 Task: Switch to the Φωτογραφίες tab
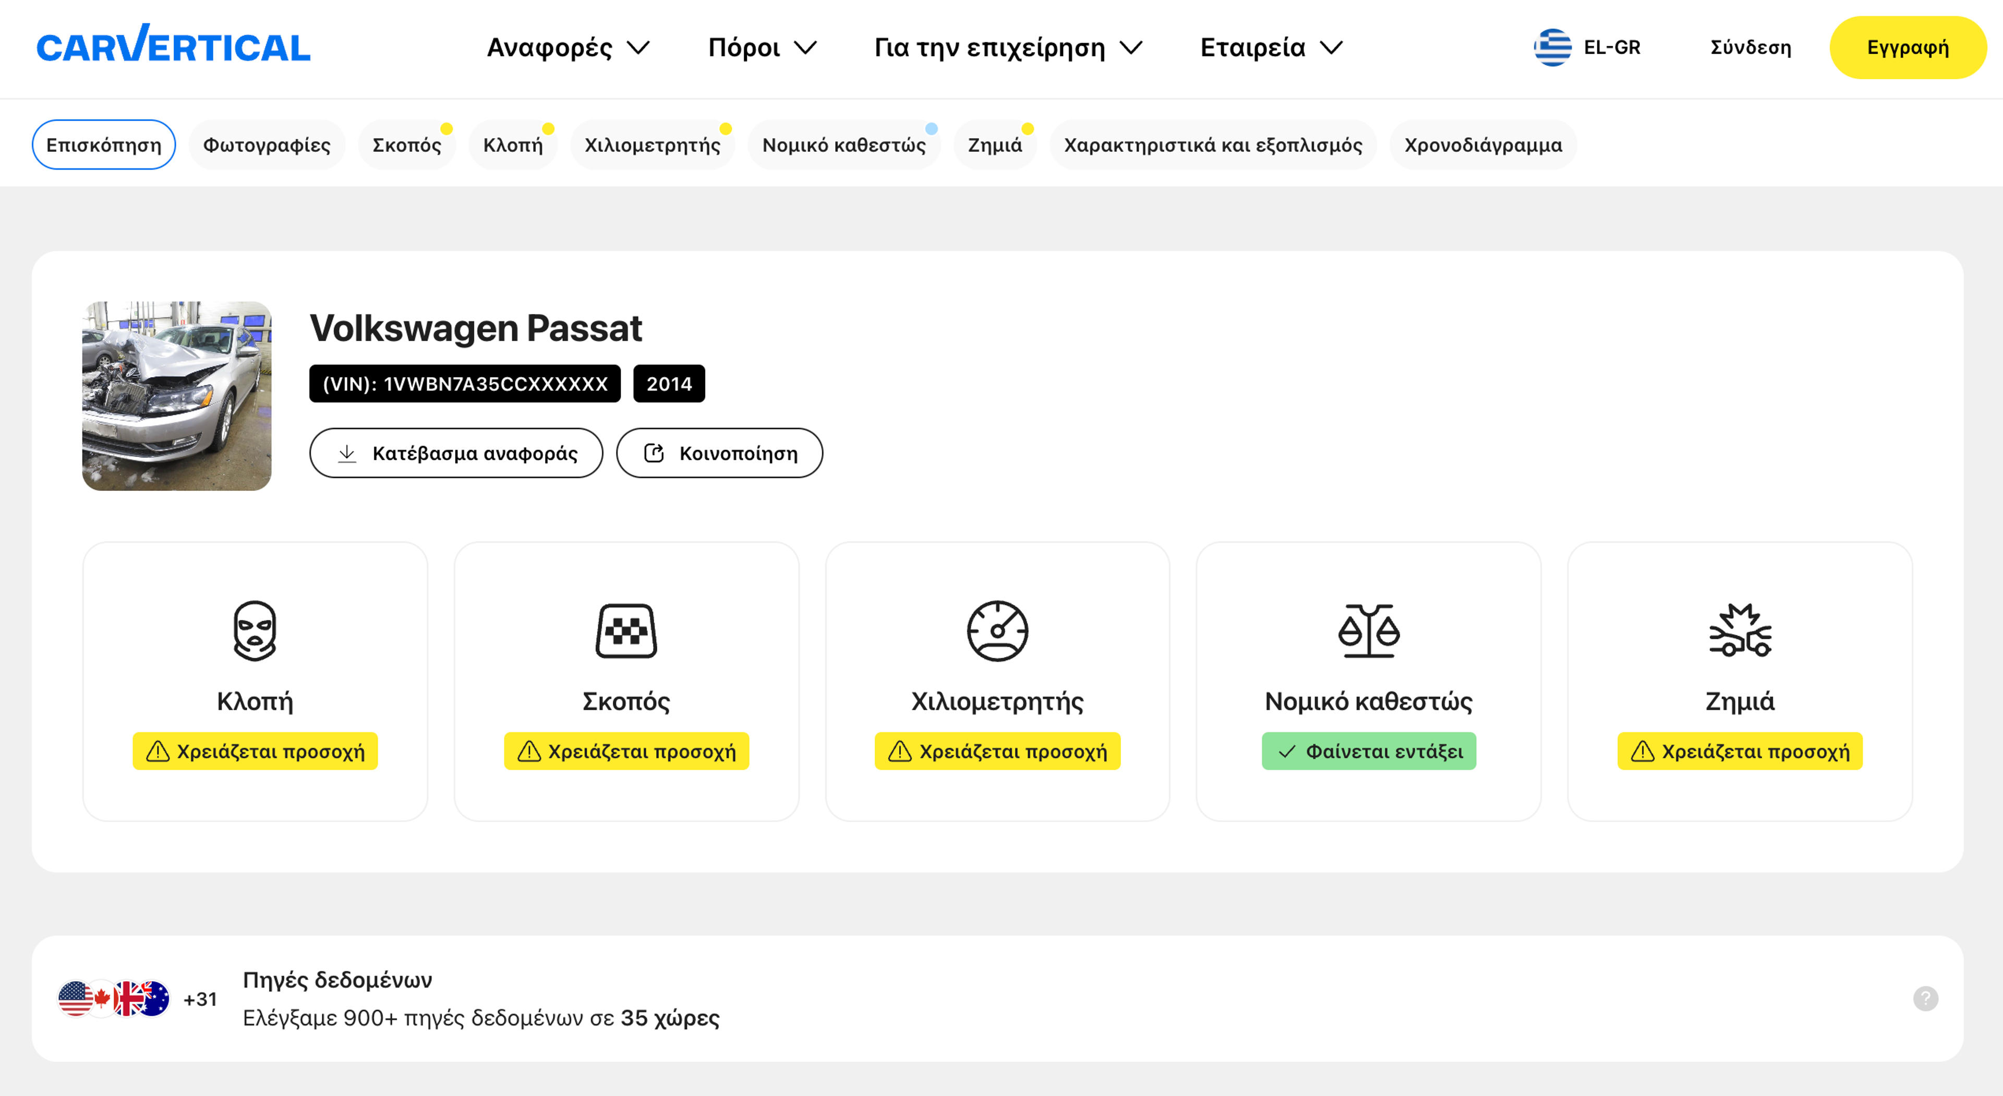pos(266,144)
